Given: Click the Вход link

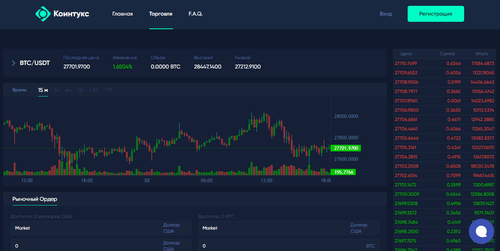Looking at the screenshot, I should tap(386, 14).
